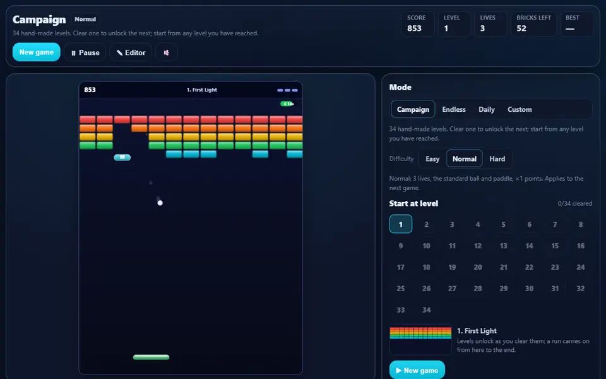Viewport: 606px width, 379px height.
Task: Select level 25 in the level grid
Action: (400, 288)
